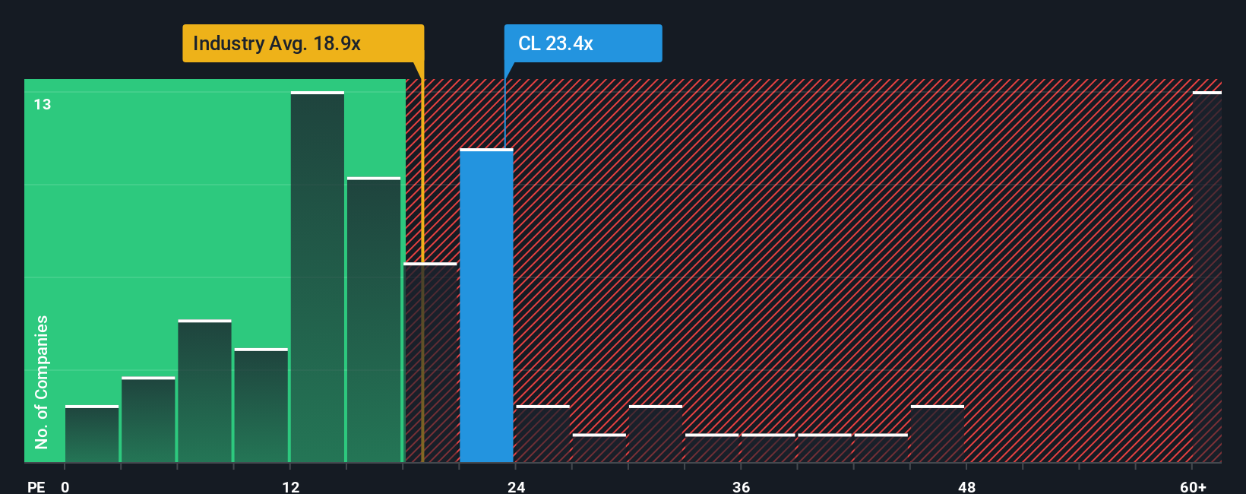Select the first bar at PE 0
The height and width of the screenshot is (494, 1246).
92,434
